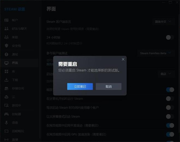Image resolution: width=180 pixels, height=142 pixels.
Task: Toggle the 24 小时制 switch
Action: point(170,38)
